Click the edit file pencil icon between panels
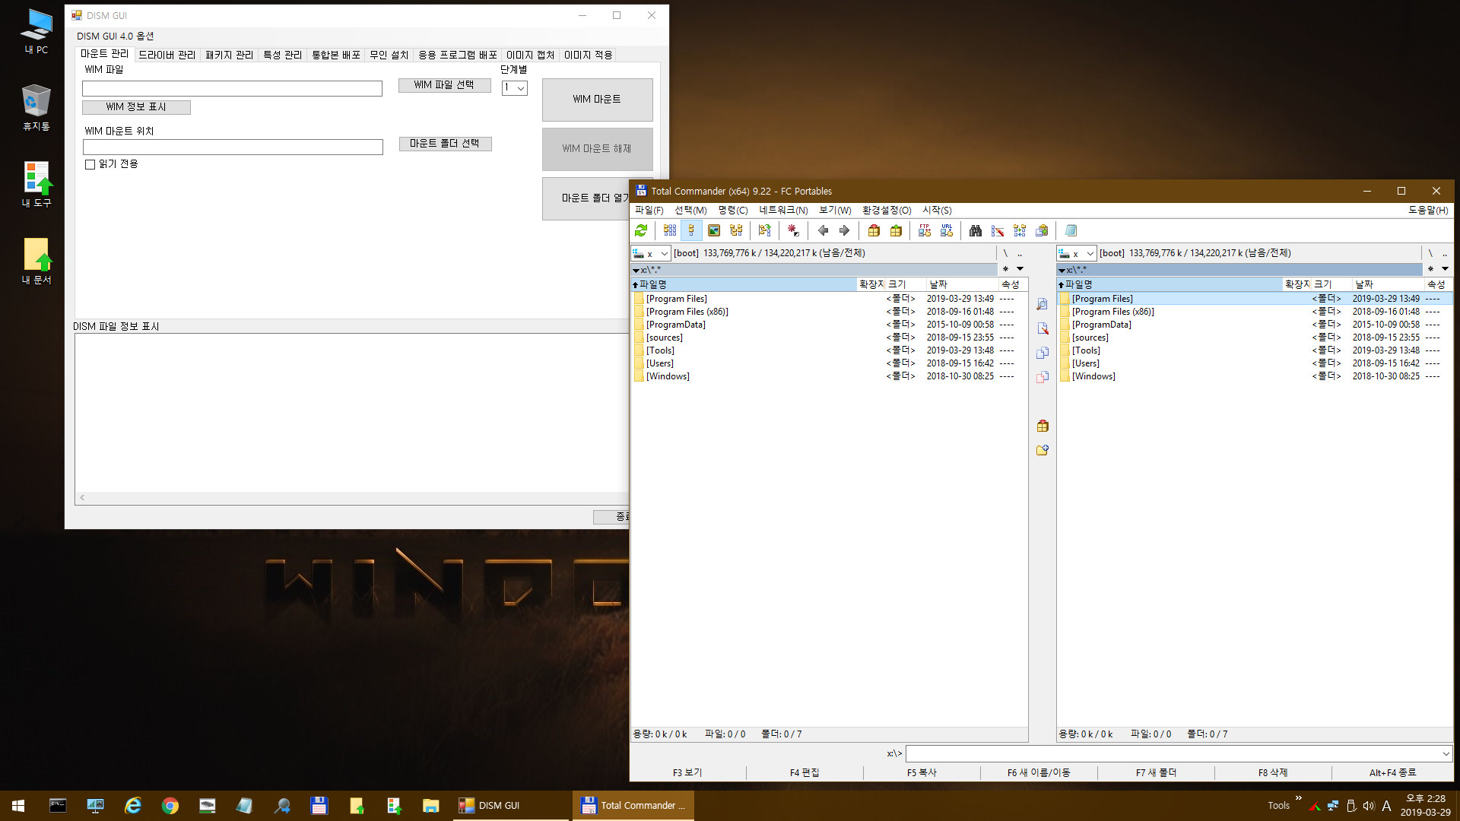Screen dimensions: 1460x821 coord(1043,328)
